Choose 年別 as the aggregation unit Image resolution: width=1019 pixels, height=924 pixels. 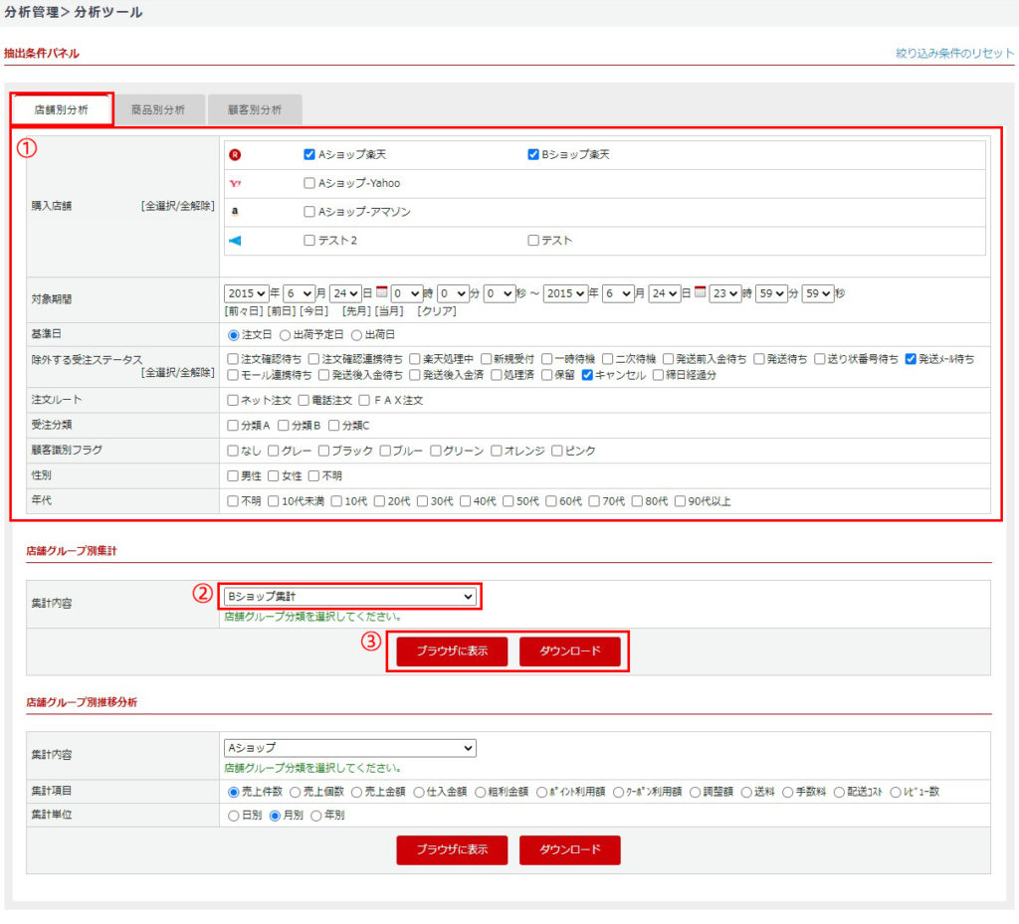pos(317,815)
